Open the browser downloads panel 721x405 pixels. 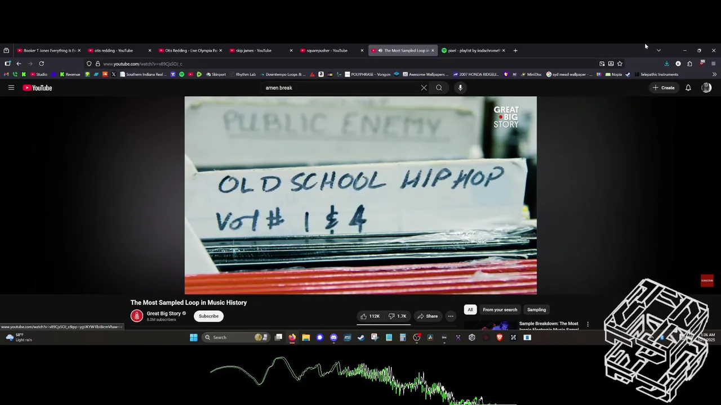[x=667, y=64]
